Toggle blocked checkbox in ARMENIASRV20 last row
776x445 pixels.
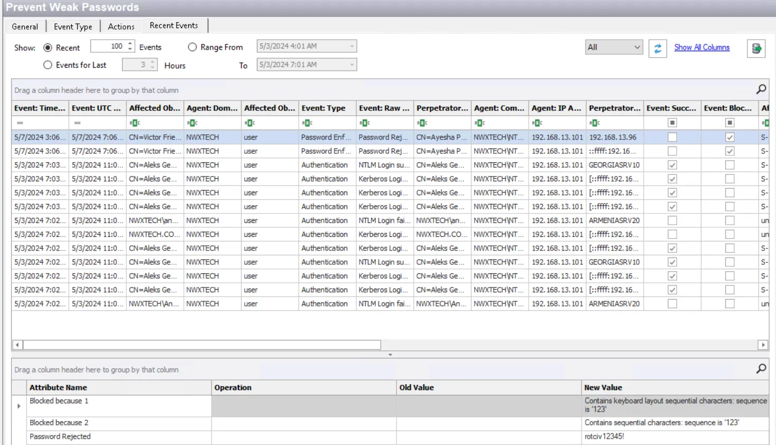pyautogui.click(x=729, y=303)
